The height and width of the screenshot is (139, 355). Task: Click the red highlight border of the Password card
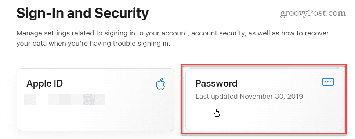click(x=264, y=65)
